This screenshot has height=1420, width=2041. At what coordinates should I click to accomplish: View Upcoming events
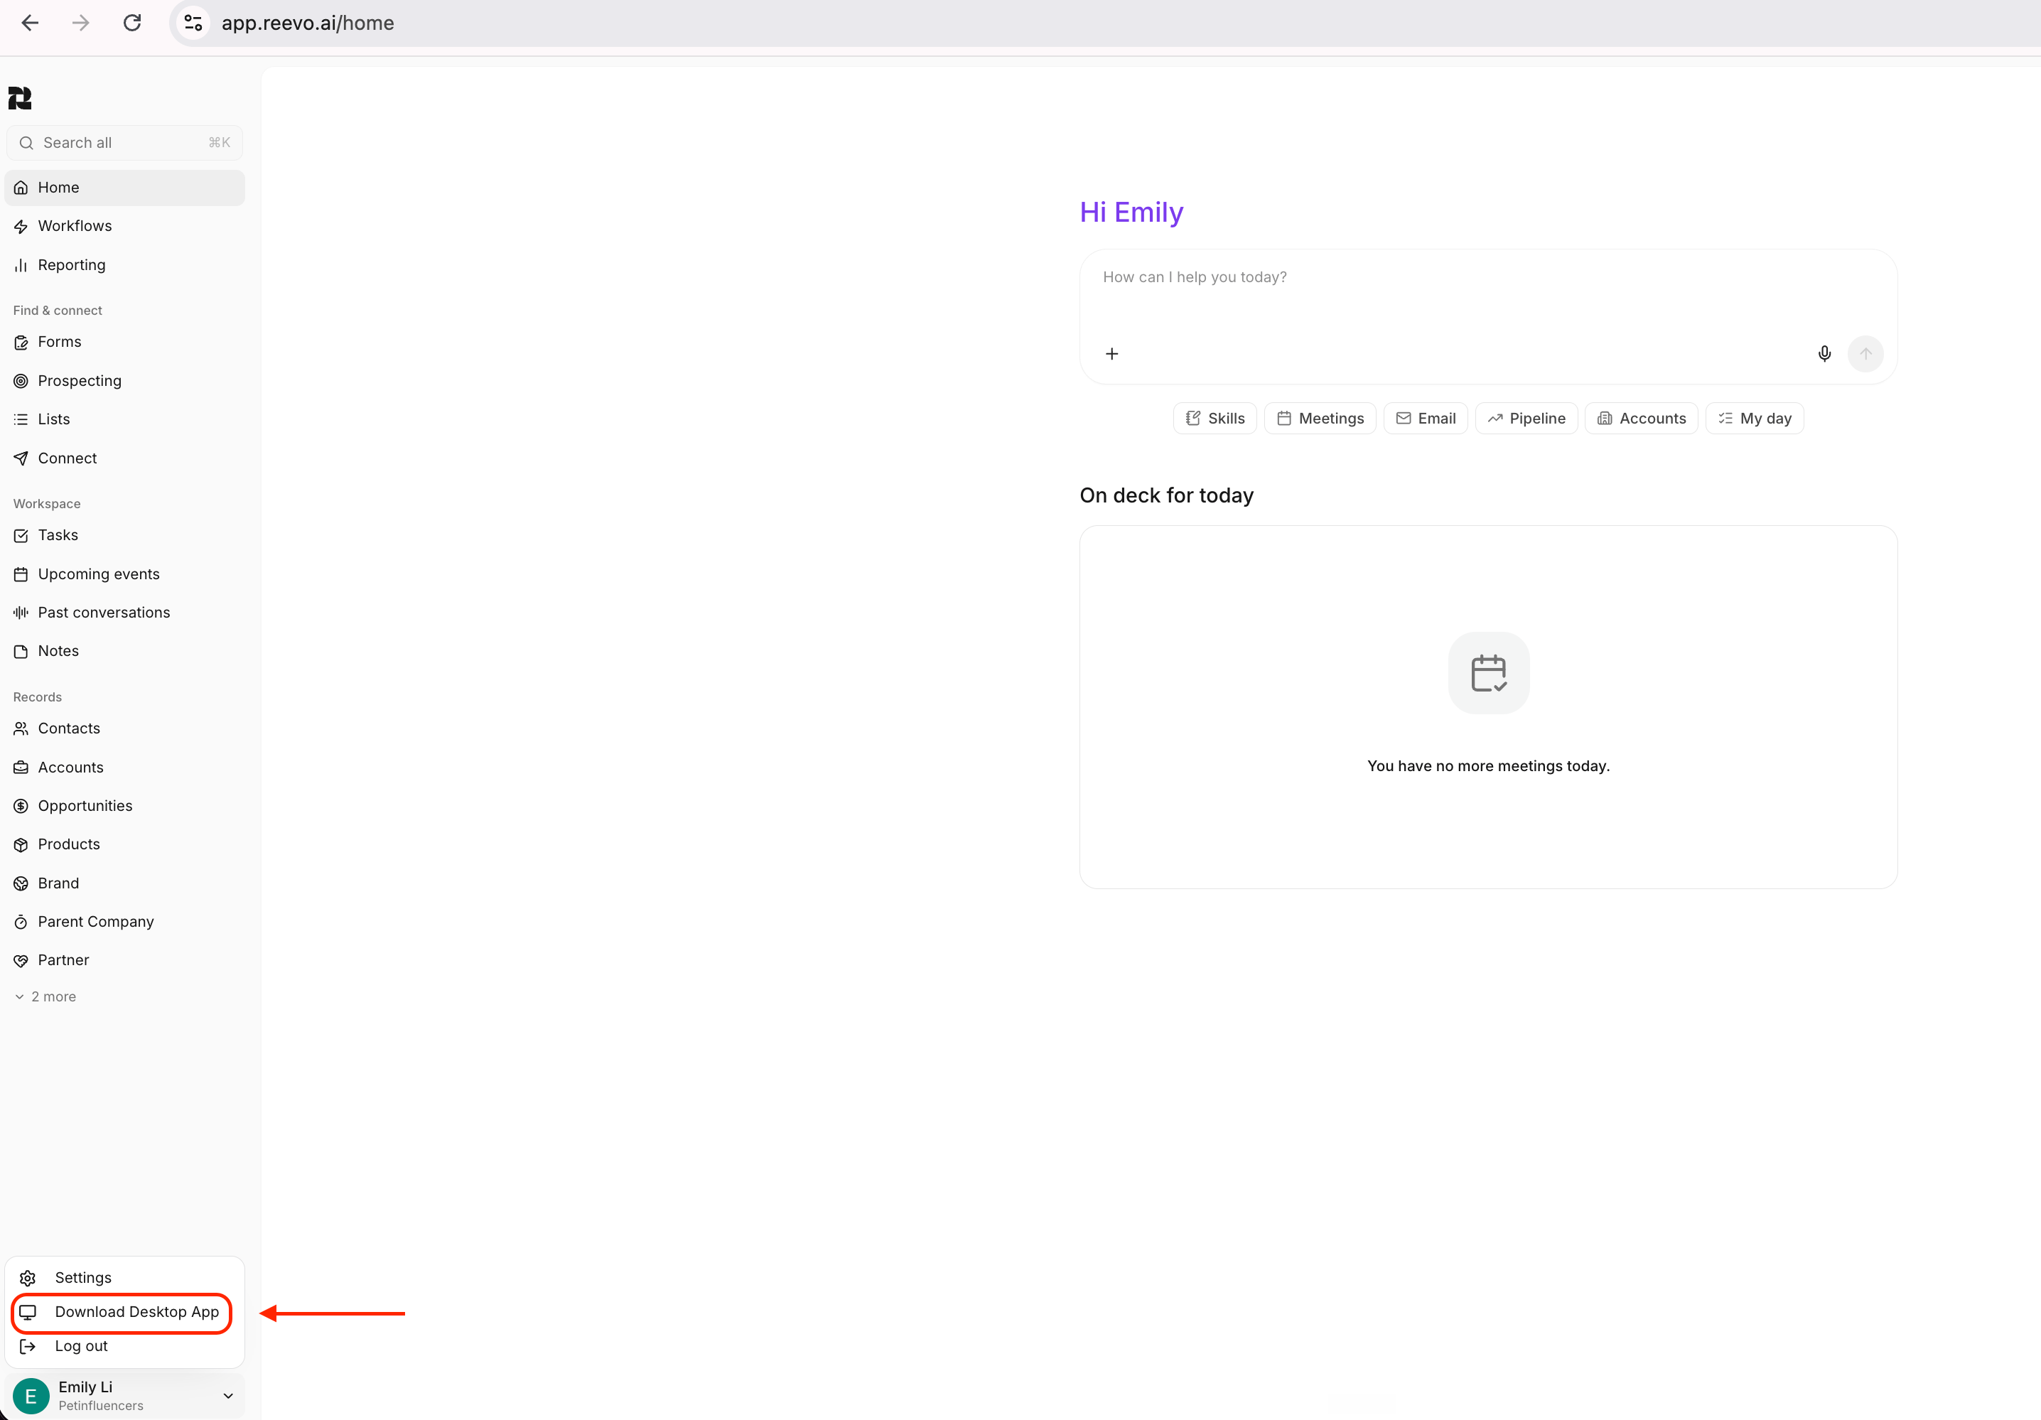(124, 574)
